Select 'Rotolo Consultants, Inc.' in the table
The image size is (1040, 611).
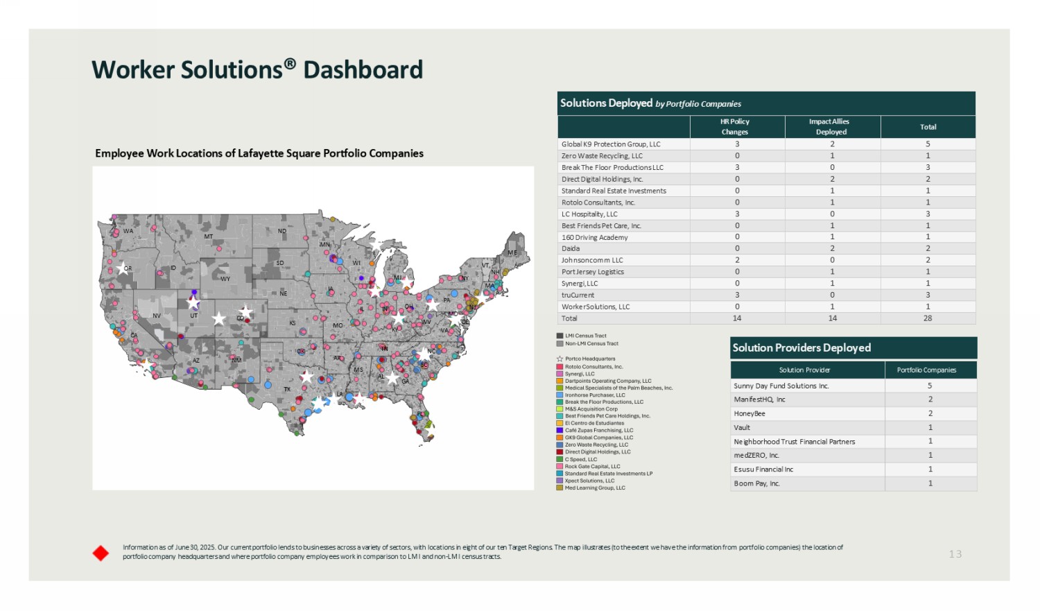[x=598, y=203]
